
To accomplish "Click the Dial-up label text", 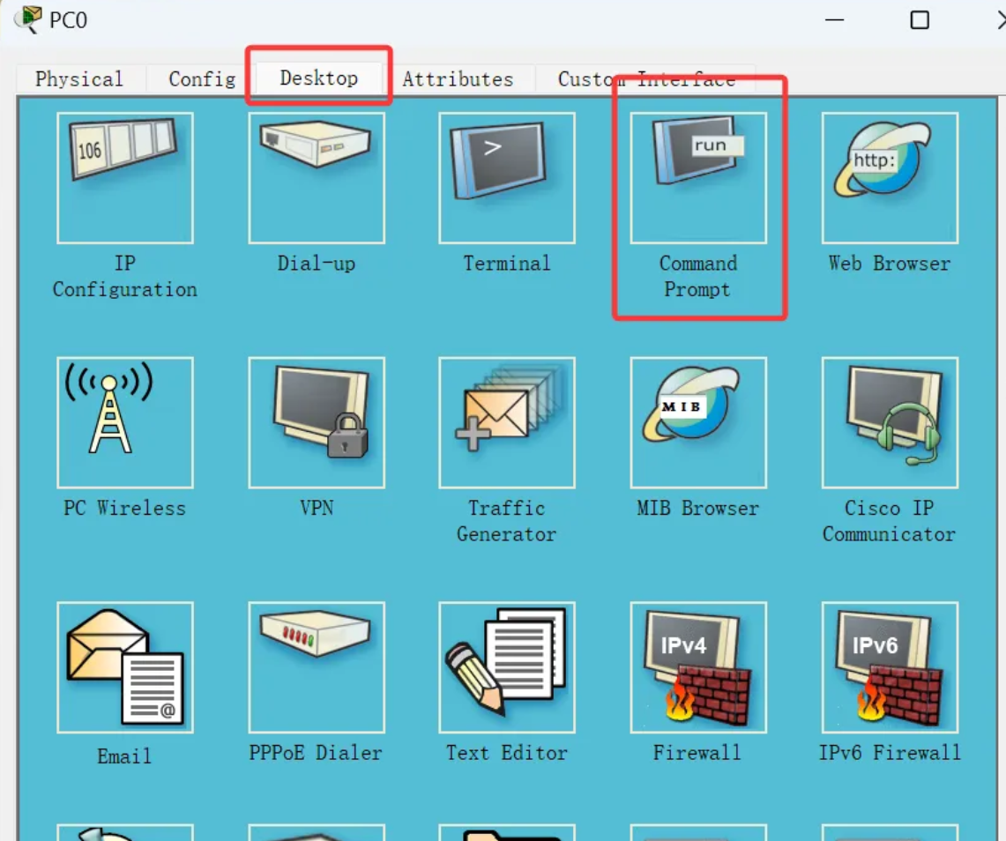I will 317,264.
